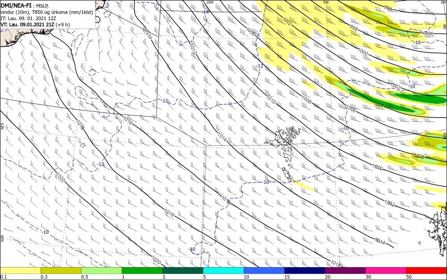Screen dimensions: 447x280
Task: Choose the purple 20–30 legend swatch
Action: [345, 271]
